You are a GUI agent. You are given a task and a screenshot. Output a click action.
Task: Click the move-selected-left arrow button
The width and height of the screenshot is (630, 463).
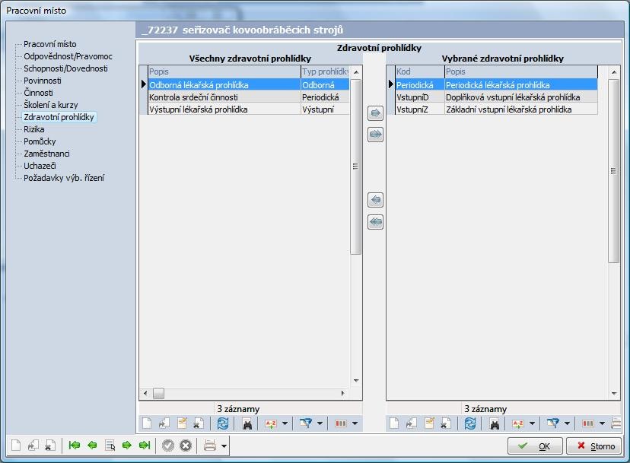coord(375,200)
